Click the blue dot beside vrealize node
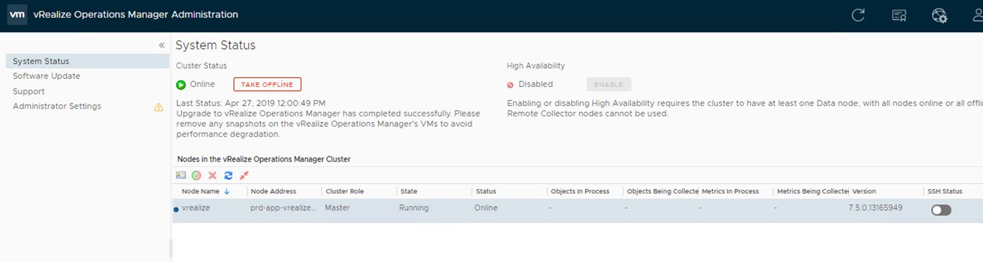983x262 pixels. click(176, 209)
